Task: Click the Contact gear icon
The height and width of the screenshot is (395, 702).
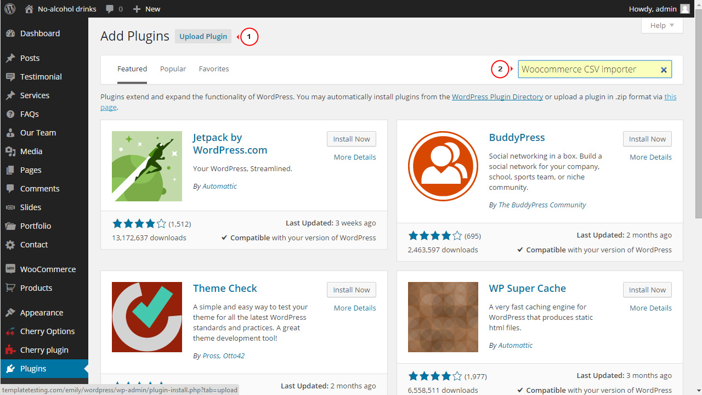Action: point(10,245)
